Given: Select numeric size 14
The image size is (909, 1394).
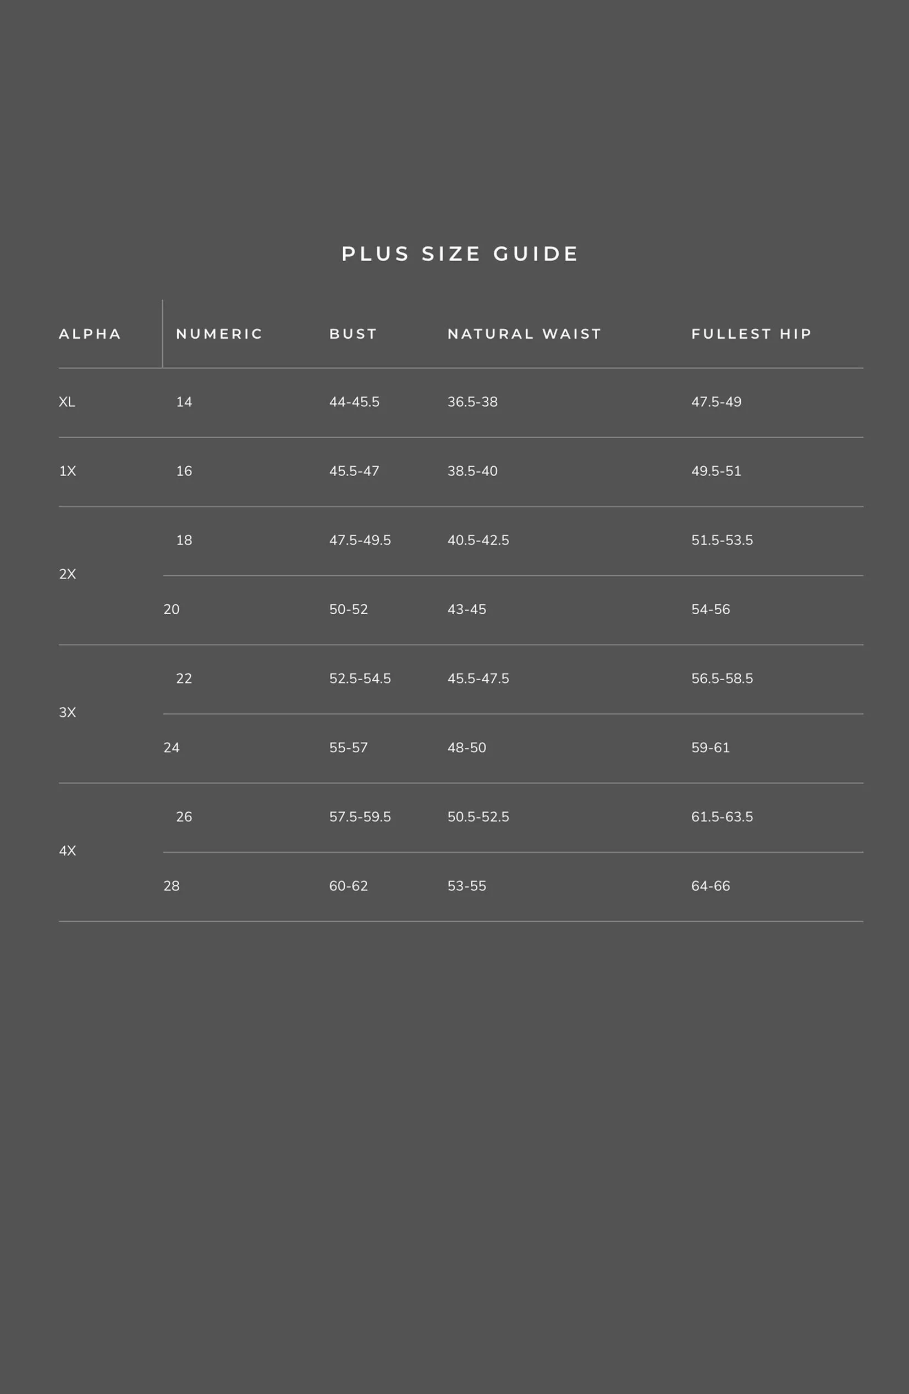Looking at the screenshot, I should pyautogui.click(x=184, y=402).
